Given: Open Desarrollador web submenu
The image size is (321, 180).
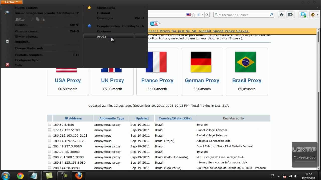Looking at the screenshot, I should coord(29,48).
